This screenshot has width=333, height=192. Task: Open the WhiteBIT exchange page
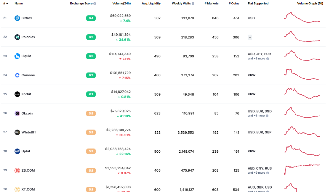click(x=29, y=132)
